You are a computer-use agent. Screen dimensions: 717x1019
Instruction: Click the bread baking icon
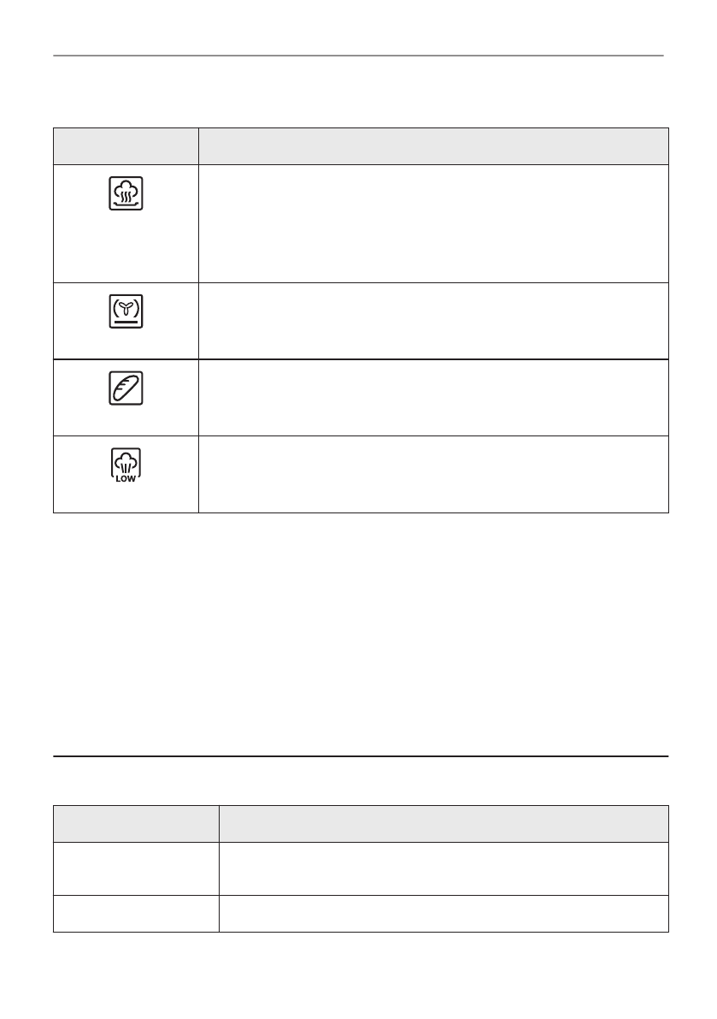pos(126,388)
